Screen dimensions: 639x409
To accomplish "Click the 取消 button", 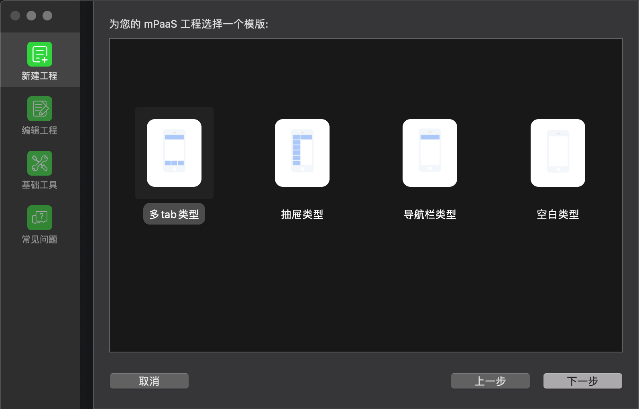I will tap(149, 381).
